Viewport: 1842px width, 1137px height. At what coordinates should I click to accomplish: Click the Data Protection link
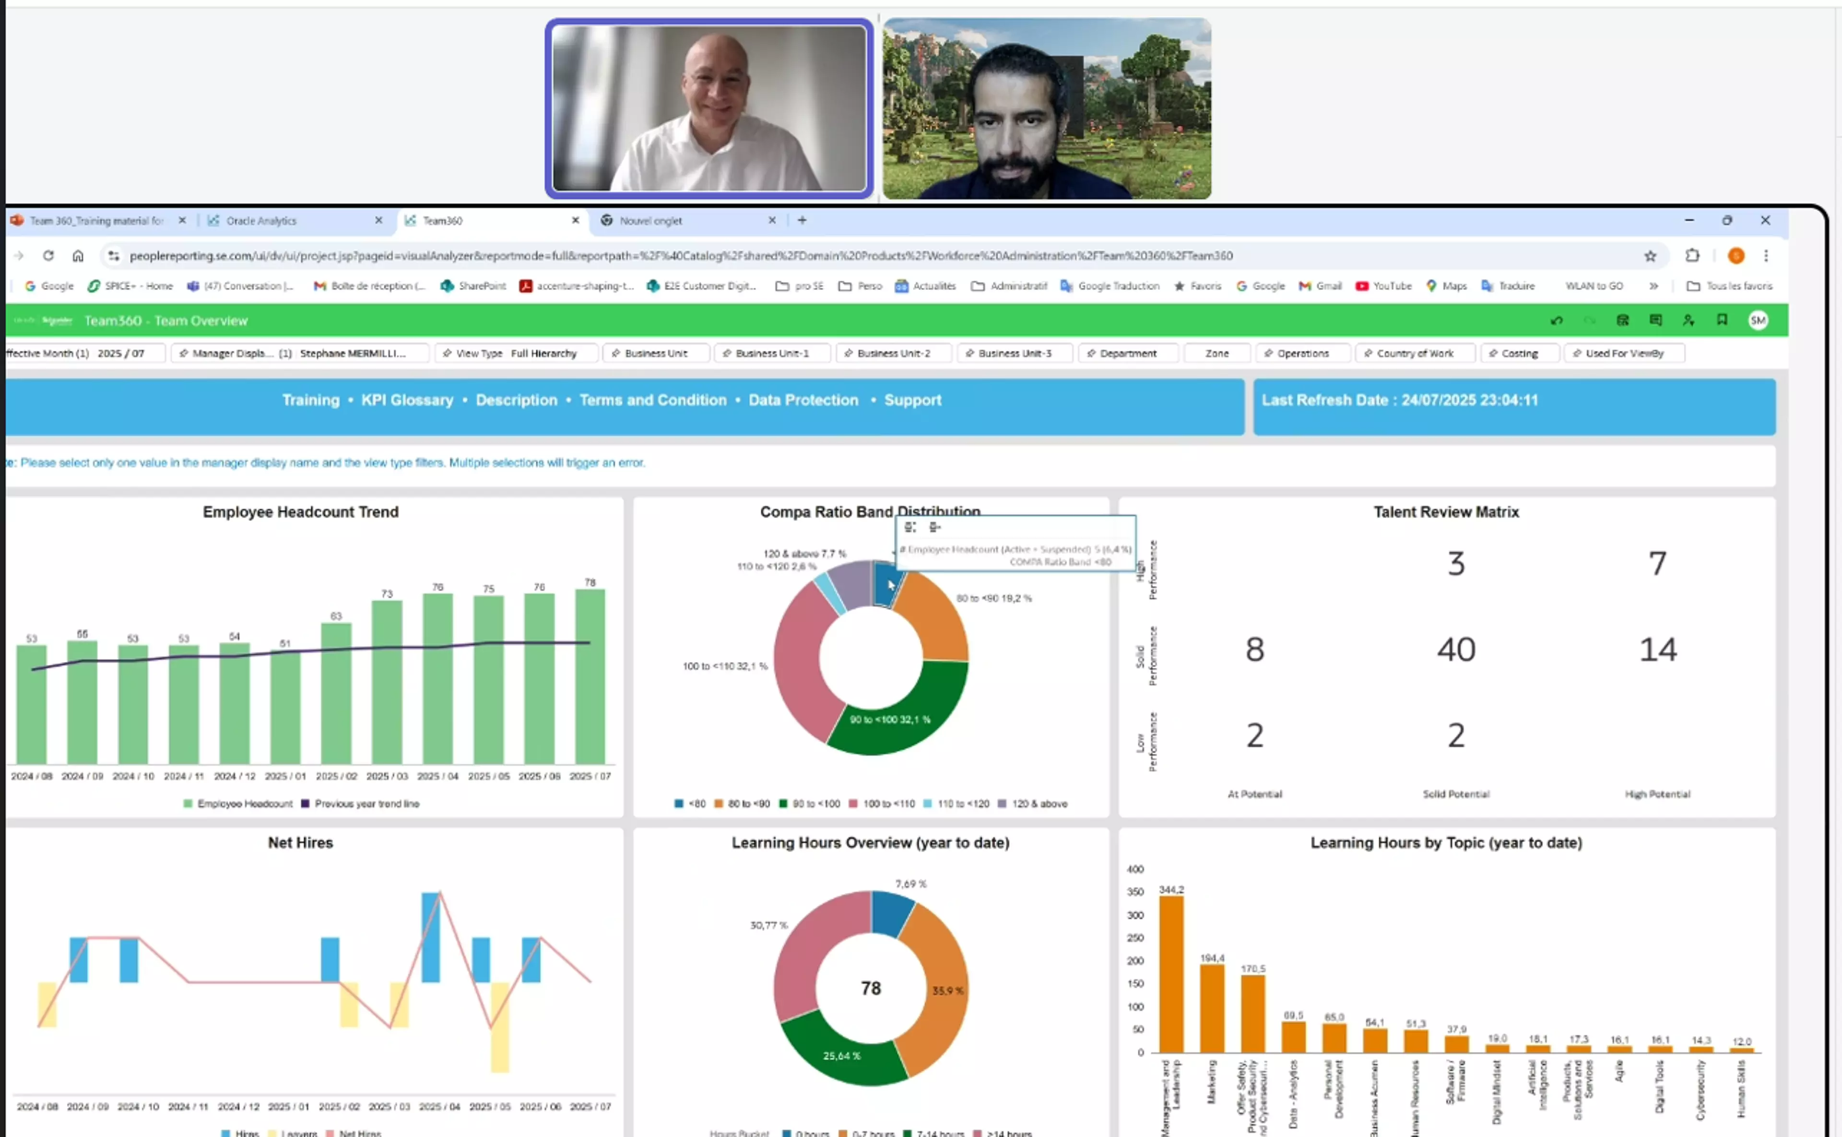803,400
